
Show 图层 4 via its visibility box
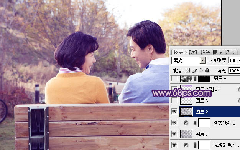pos(174,78)
